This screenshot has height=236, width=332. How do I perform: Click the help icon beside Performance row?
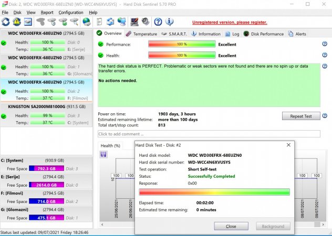pyautogui.click(x=325, y=44)
